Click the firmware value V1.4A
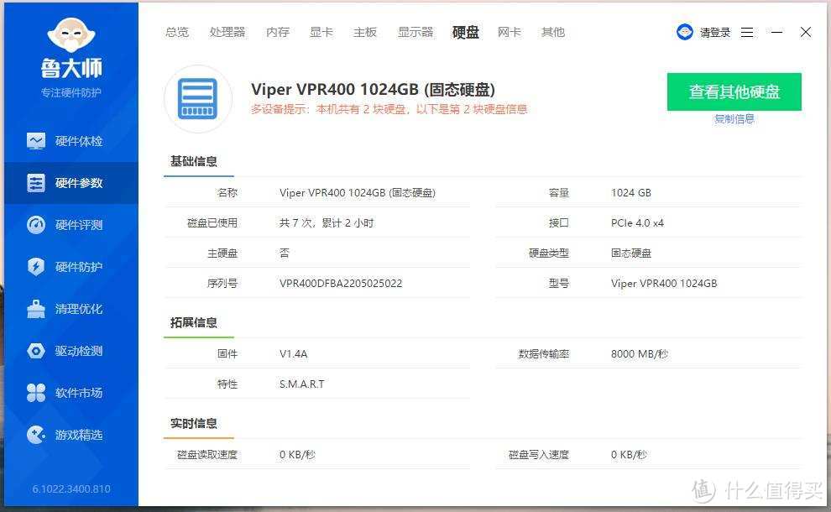This screenshot has width=831, height=512. [293, 354]
